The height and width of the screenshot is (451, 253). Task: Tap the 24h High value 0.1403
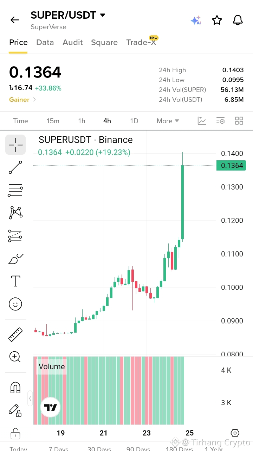(233, 70)
